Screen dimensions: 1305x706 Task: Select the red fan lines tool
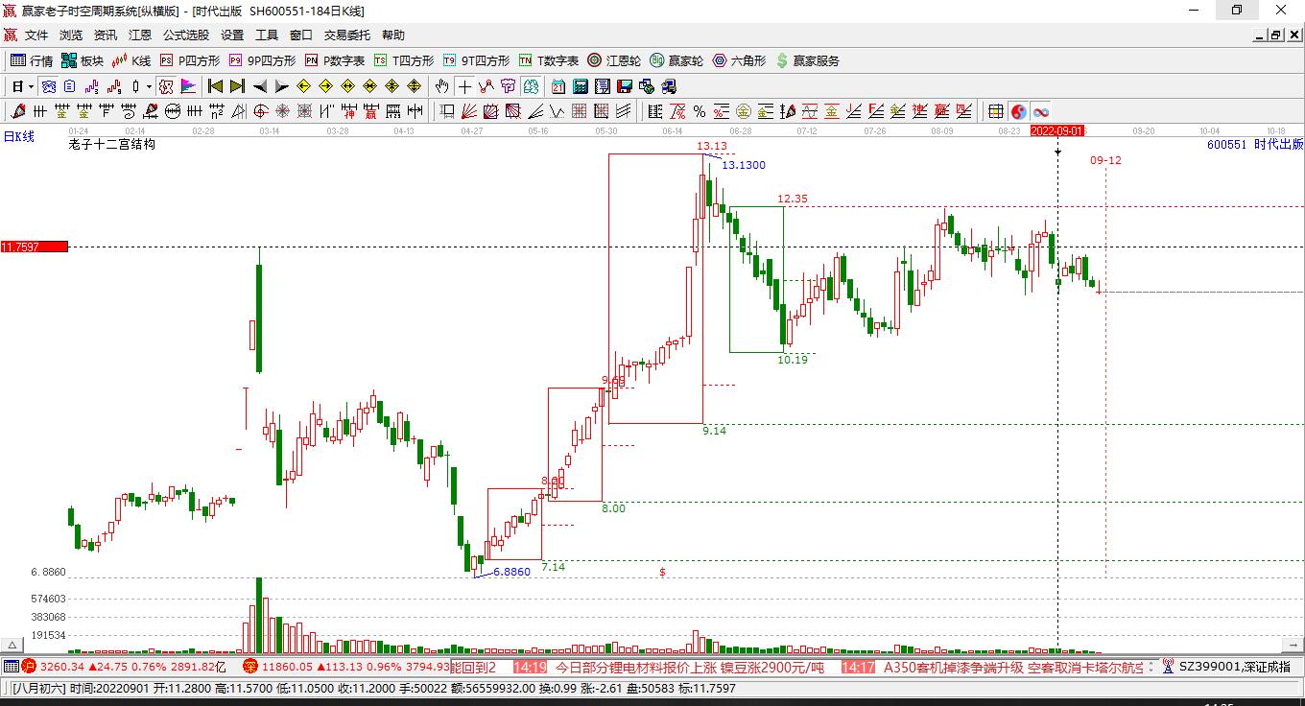(468, 111)
